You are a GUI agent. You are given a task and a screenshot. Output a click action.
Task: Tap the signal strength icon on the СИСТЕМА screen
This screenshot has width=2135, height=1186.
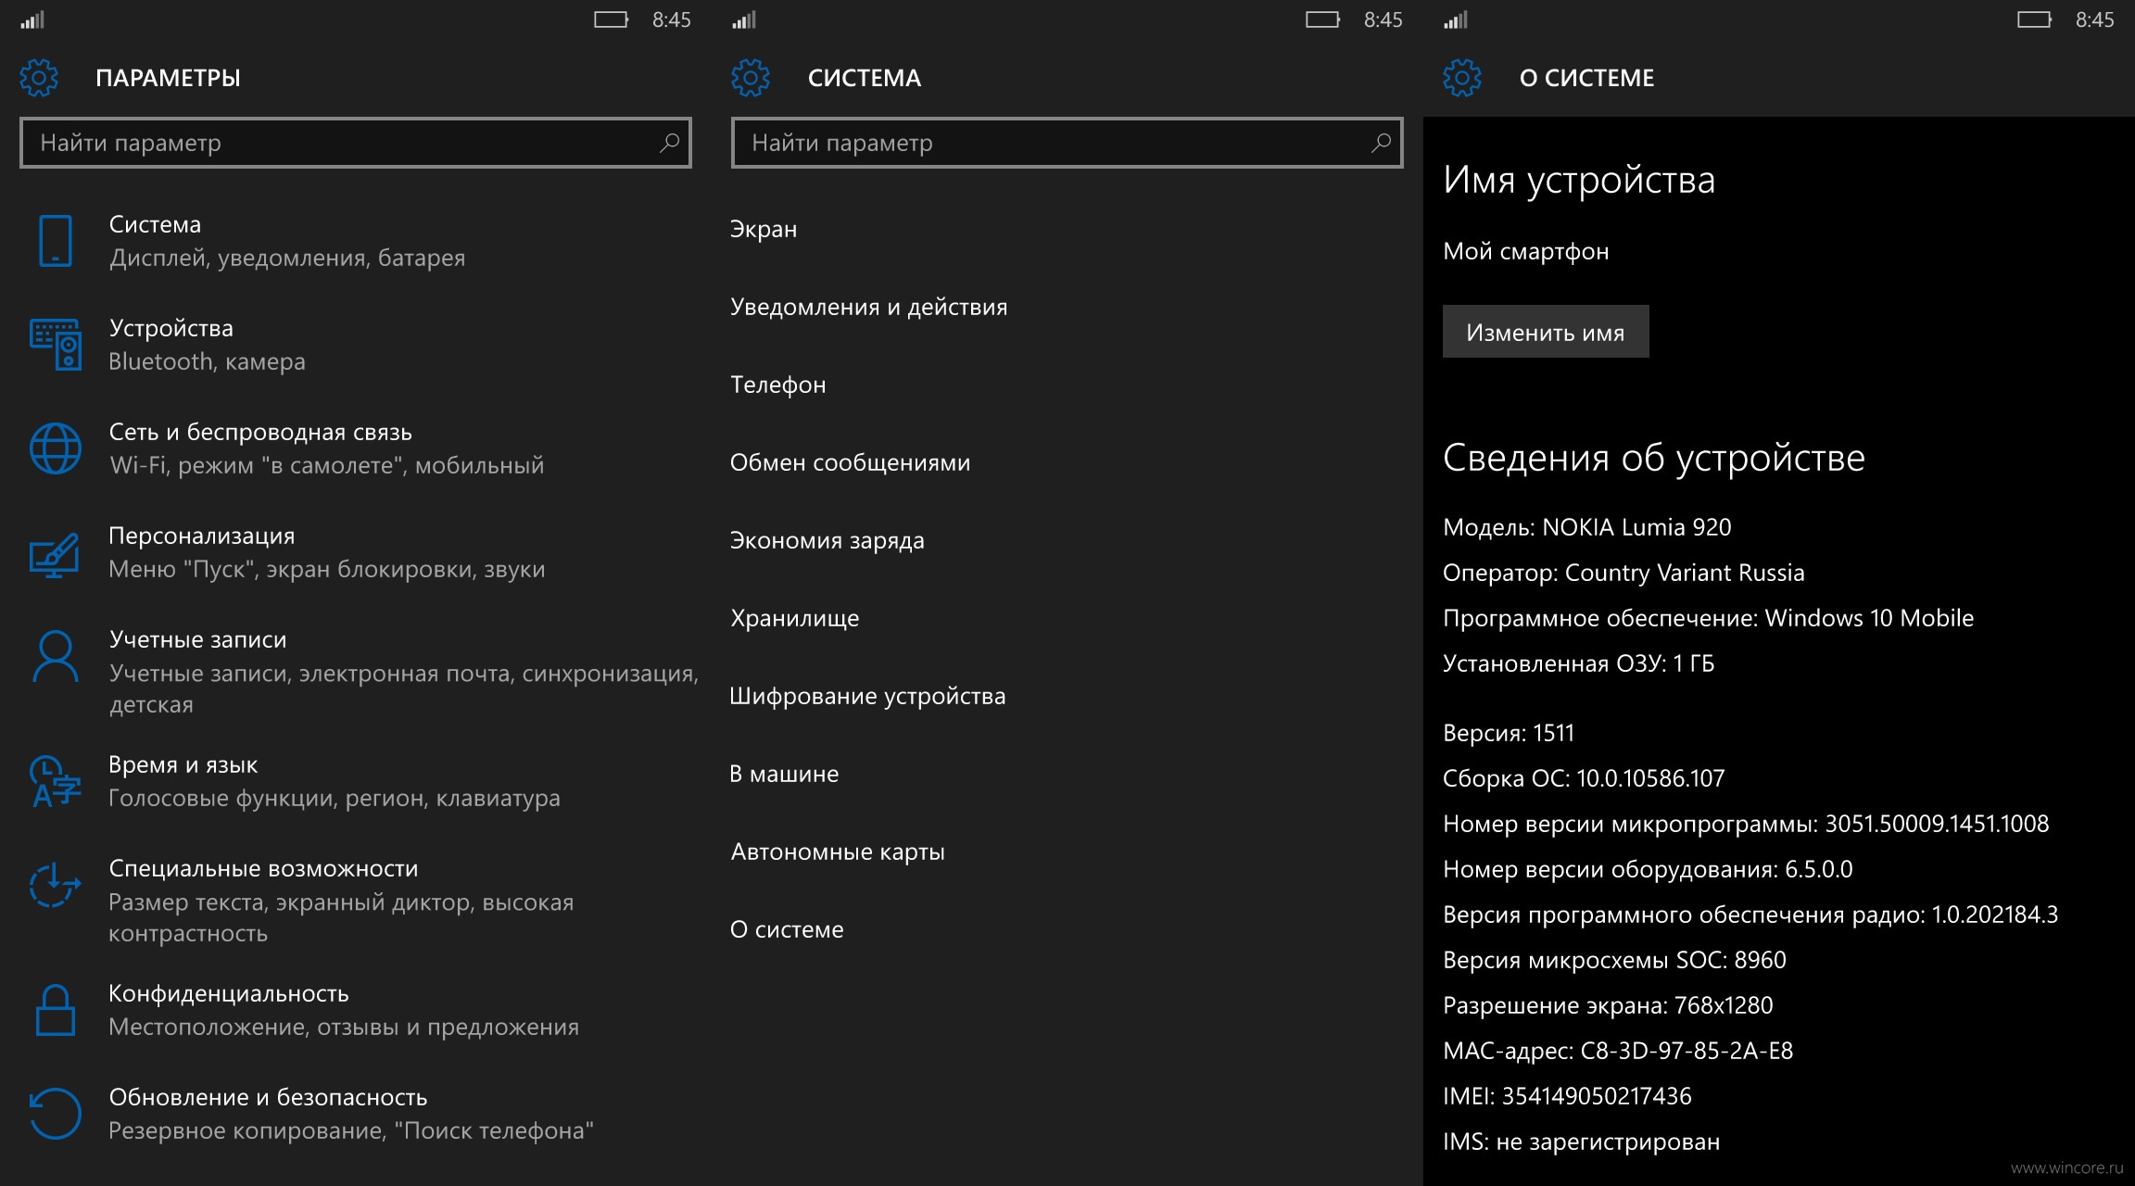pos(744,19)
